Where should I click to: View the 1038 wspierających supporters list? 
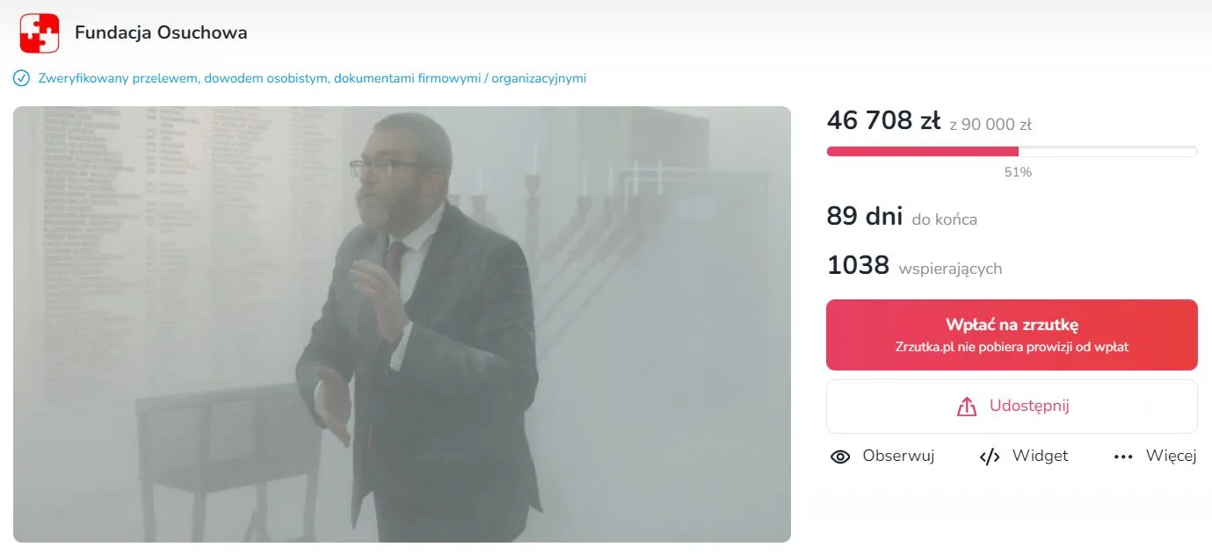914,266
